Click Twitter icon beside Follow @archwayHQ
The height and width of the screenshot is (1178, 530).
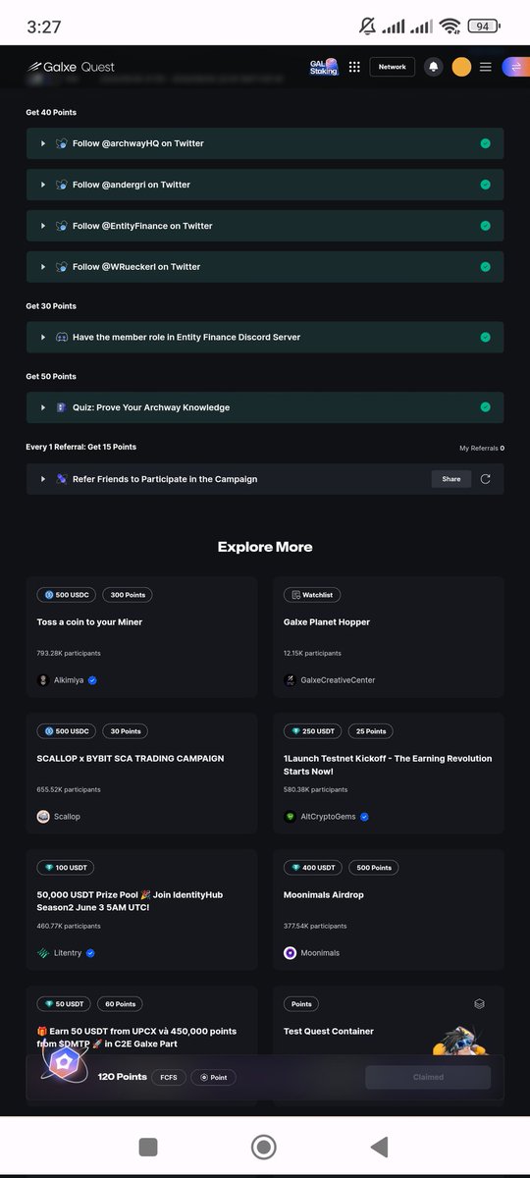pyautogui.click(x=62, y=143)
